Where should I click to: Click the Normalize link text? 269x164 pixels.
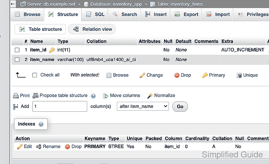pyautogui.click(x=164, y=95)
